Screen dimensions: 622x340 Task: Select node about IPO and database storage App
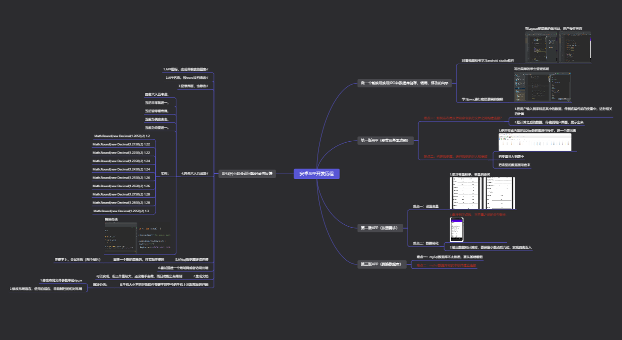(405, 84)
